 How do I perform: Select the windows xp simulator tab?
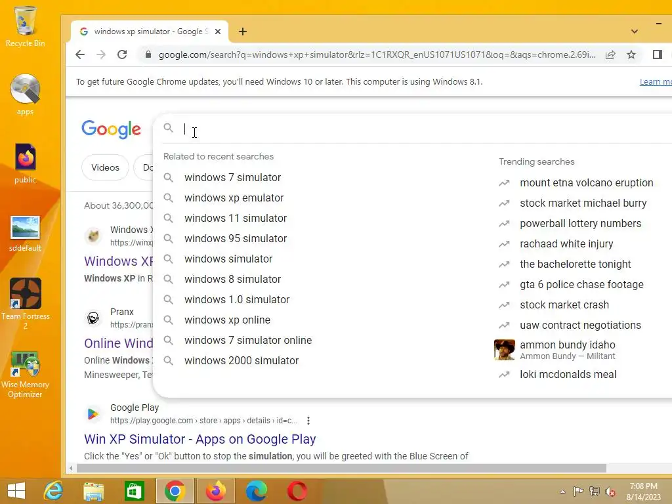pyautogui.click(x=150, y=31)
